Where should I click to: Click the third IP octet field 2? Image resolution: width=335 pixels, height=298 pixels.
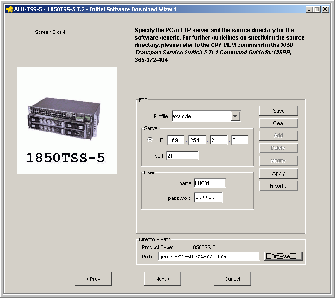point(219,140)
